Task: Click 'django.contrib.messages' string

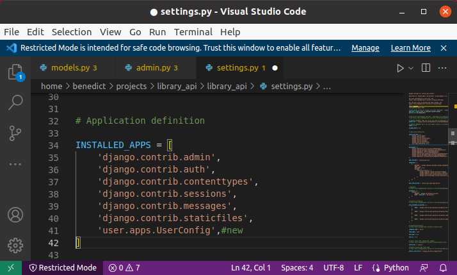Action: pyautogui.click(x=164, y=206)
